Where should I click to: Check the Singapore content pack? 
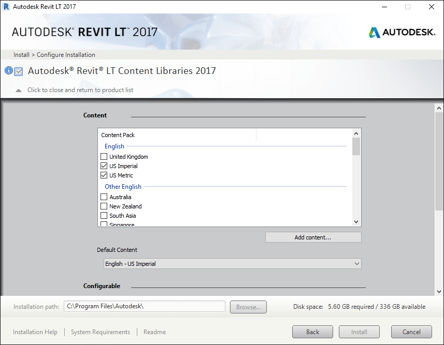click(104, 224)
